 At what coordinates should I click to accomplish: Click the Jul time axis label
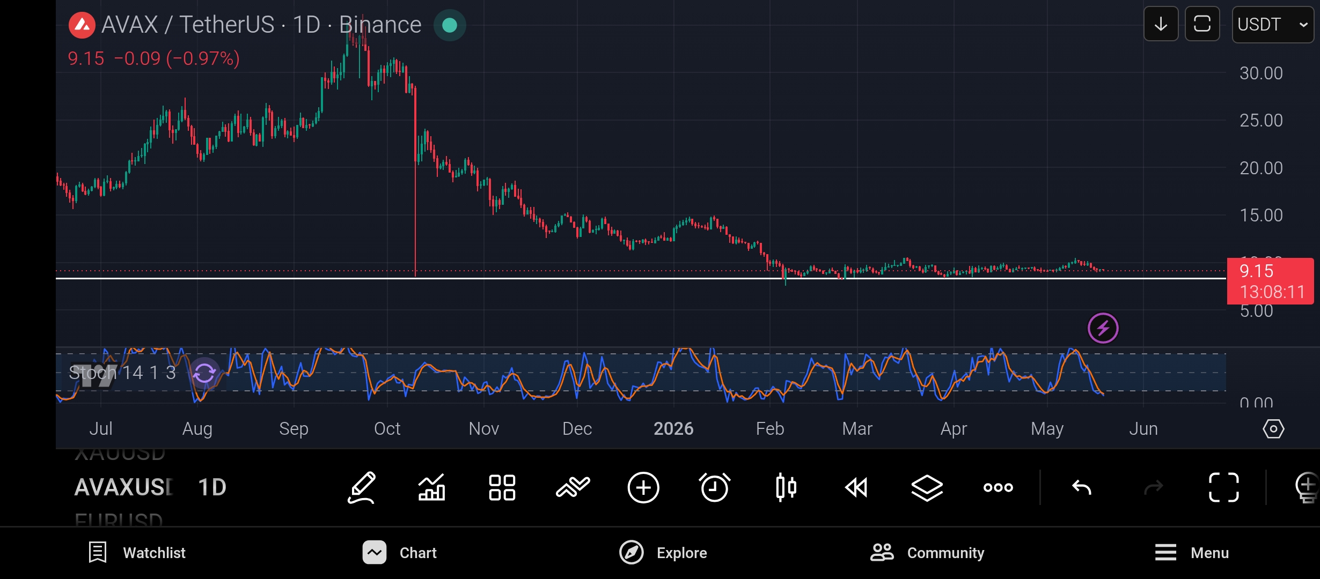click(x=101, y=429)
